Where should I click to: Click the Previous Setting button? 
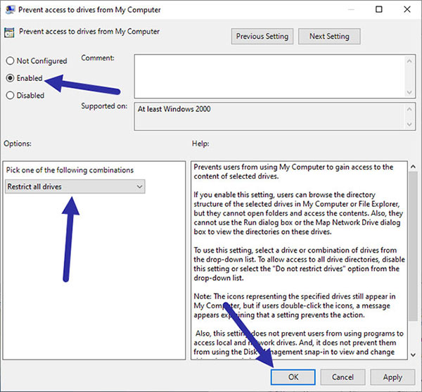[x=262, y=37]
